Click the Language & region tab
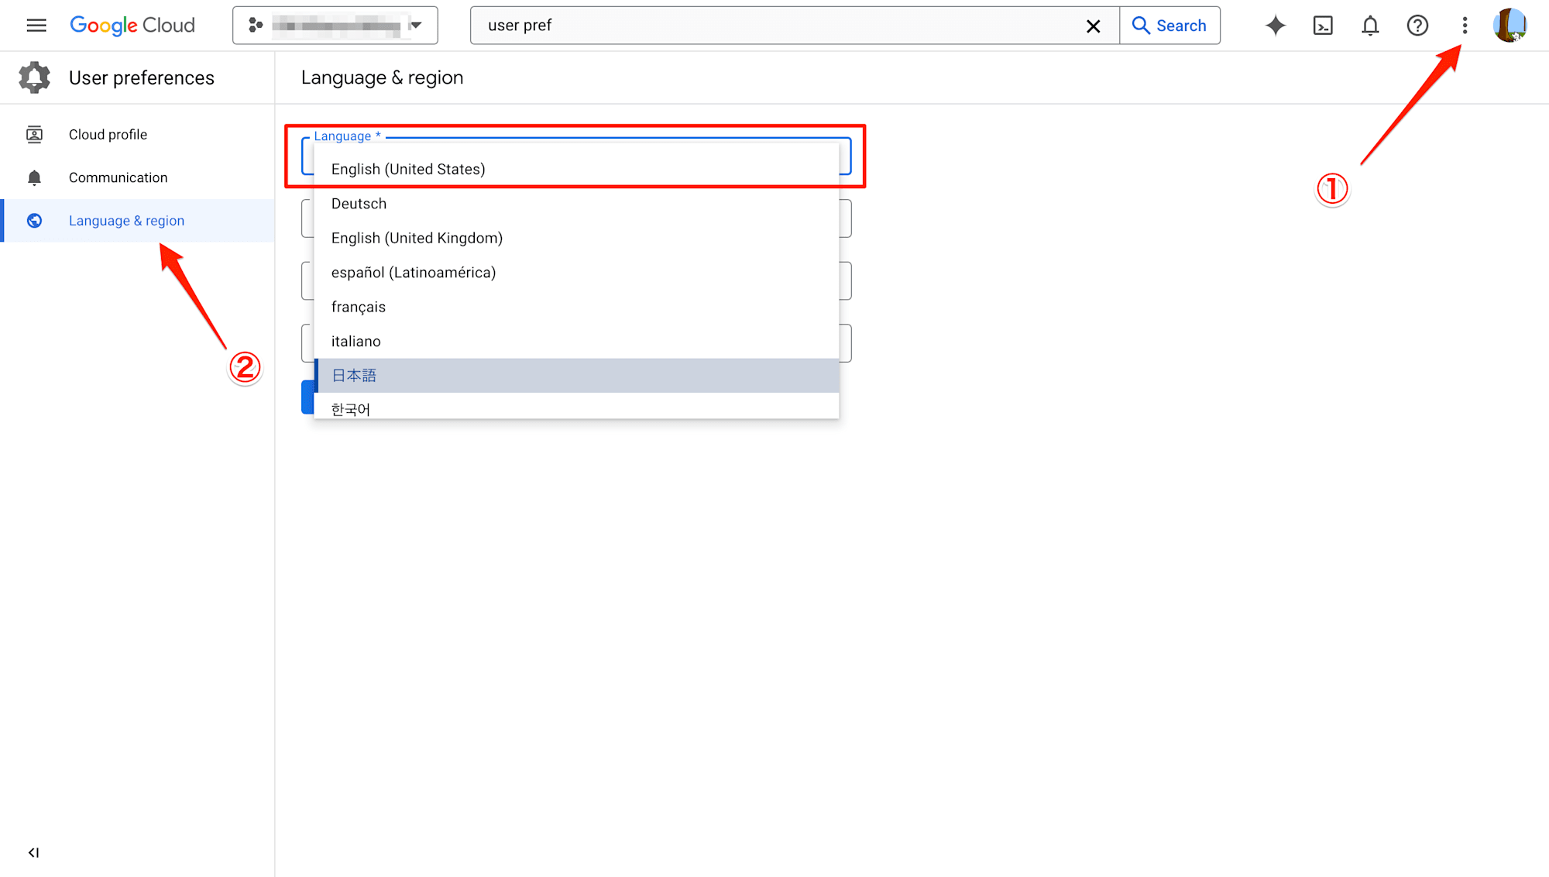Viewport: 1549px width, 877px height. coord(125,220)
